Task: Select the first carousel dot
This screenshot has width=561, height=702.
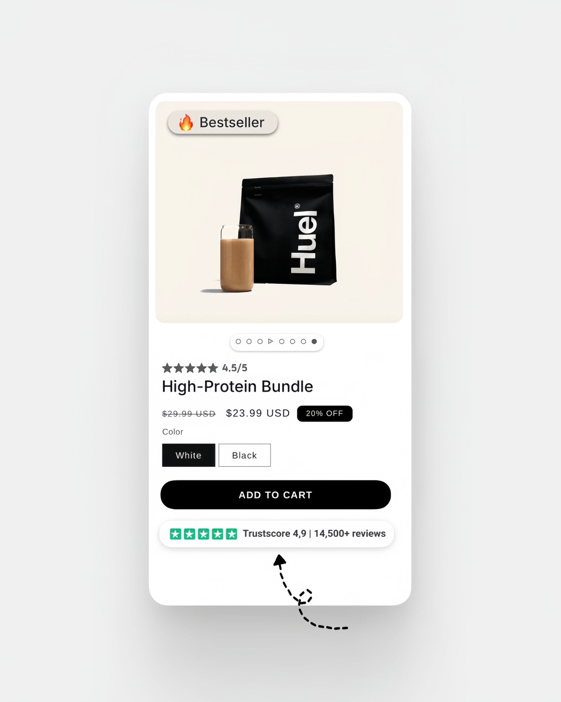Action: coord(238,341)
